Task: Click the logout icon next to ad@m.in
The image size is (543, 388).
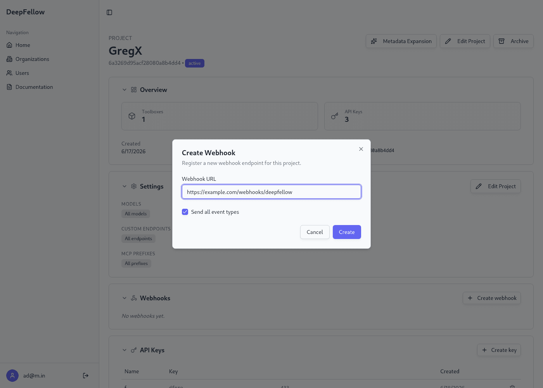Action: point(86,376)
